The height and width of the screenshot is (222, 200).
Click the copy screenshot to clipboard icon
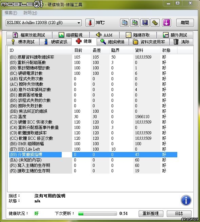(x=135, y=23)
